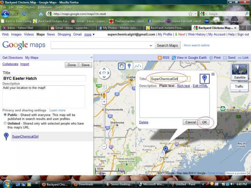Switch description to Edit HTML
The height and width of the screenshot is (188, 251).
click(x=200, y=86)
